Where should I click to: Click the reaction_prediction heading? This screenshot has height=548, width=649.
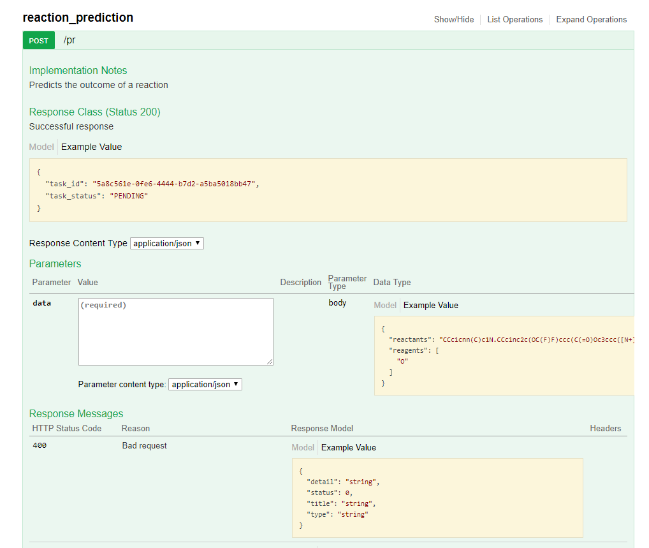pos(78,17)
